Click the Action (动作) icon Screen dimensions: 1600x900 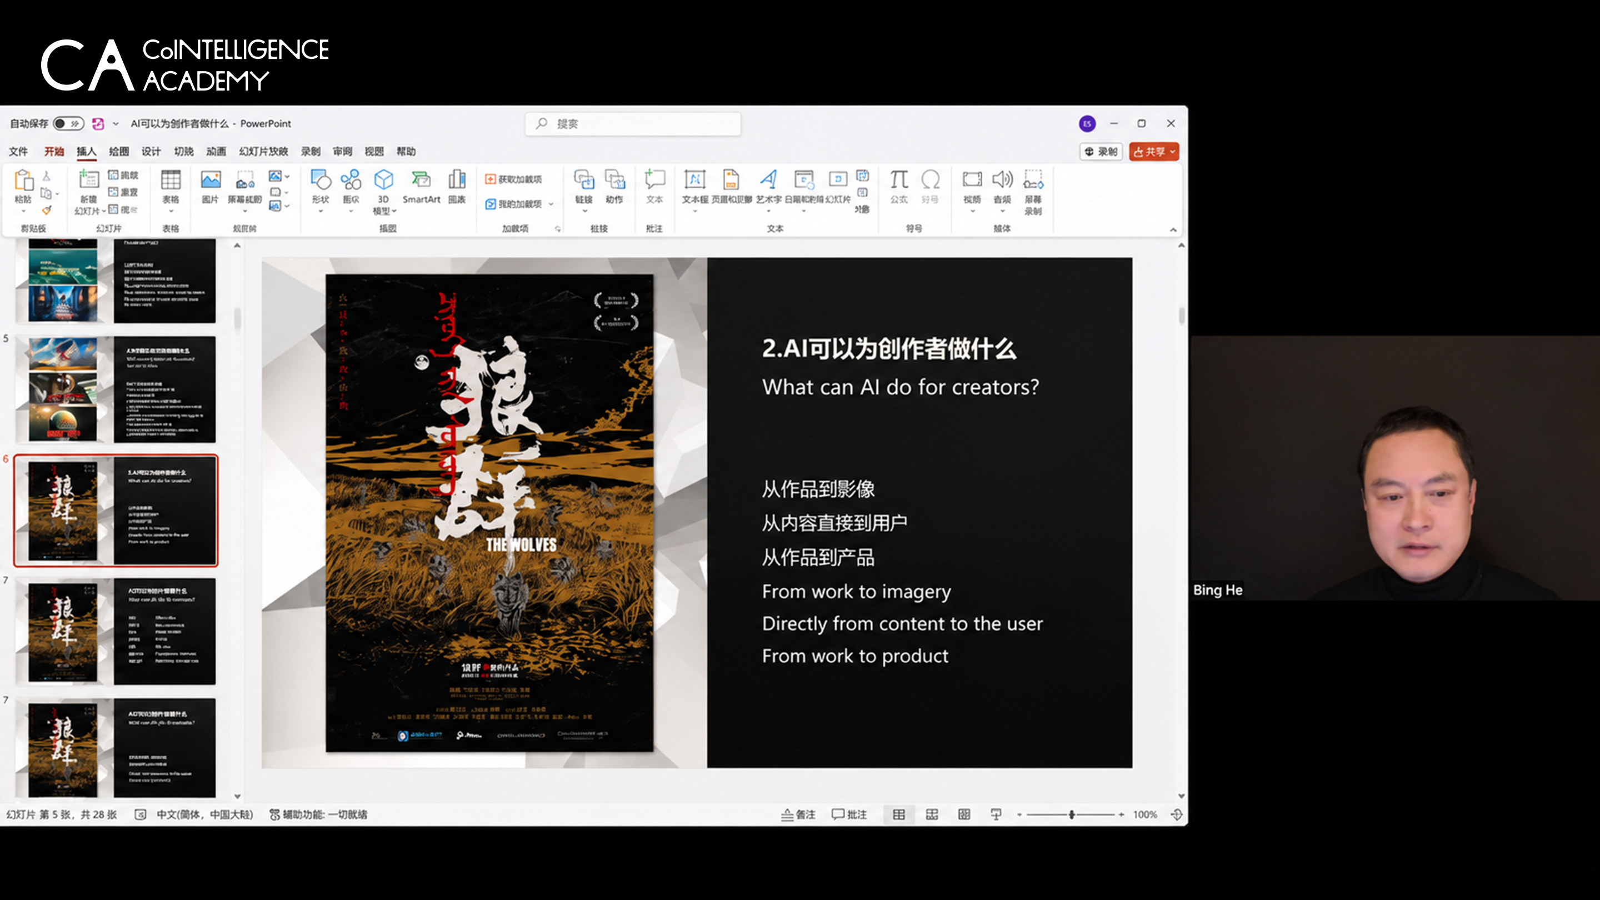click(615, 180)
